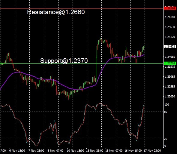The image size is (177, 154).
Task: Select the green 1.23728 support price tag
Action: coord(170,63)
